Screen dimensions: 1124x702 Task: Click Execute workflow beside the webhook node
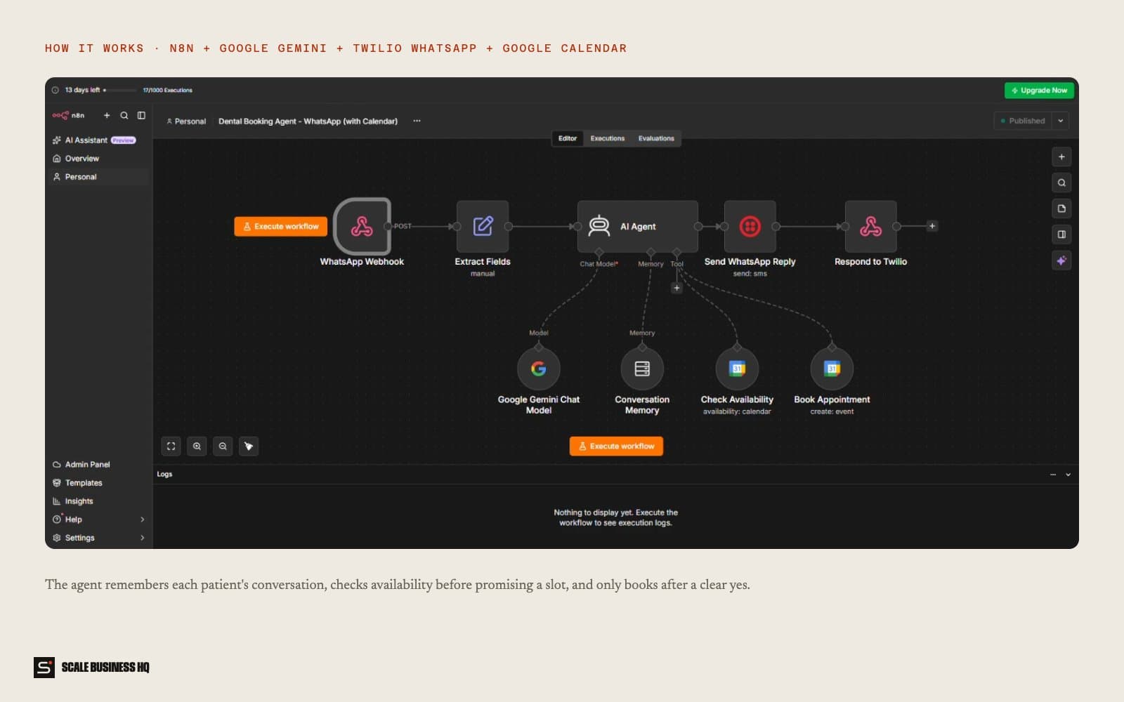(x=281, y=226)
